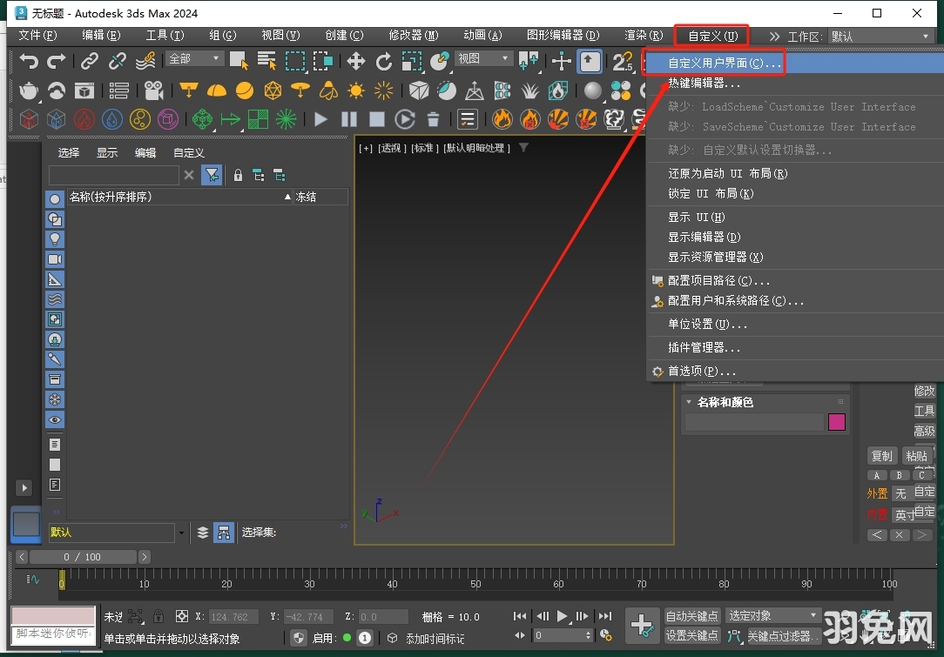Click the Time Configuration clock icon

tap(607, 636)
